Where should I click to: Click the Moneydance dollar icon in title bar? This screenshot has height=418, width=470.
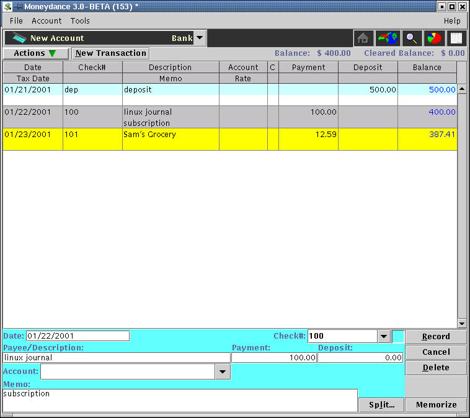coord(7,6)
